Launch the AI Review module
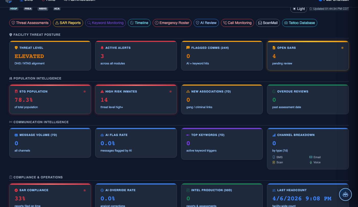 [206, 23]
